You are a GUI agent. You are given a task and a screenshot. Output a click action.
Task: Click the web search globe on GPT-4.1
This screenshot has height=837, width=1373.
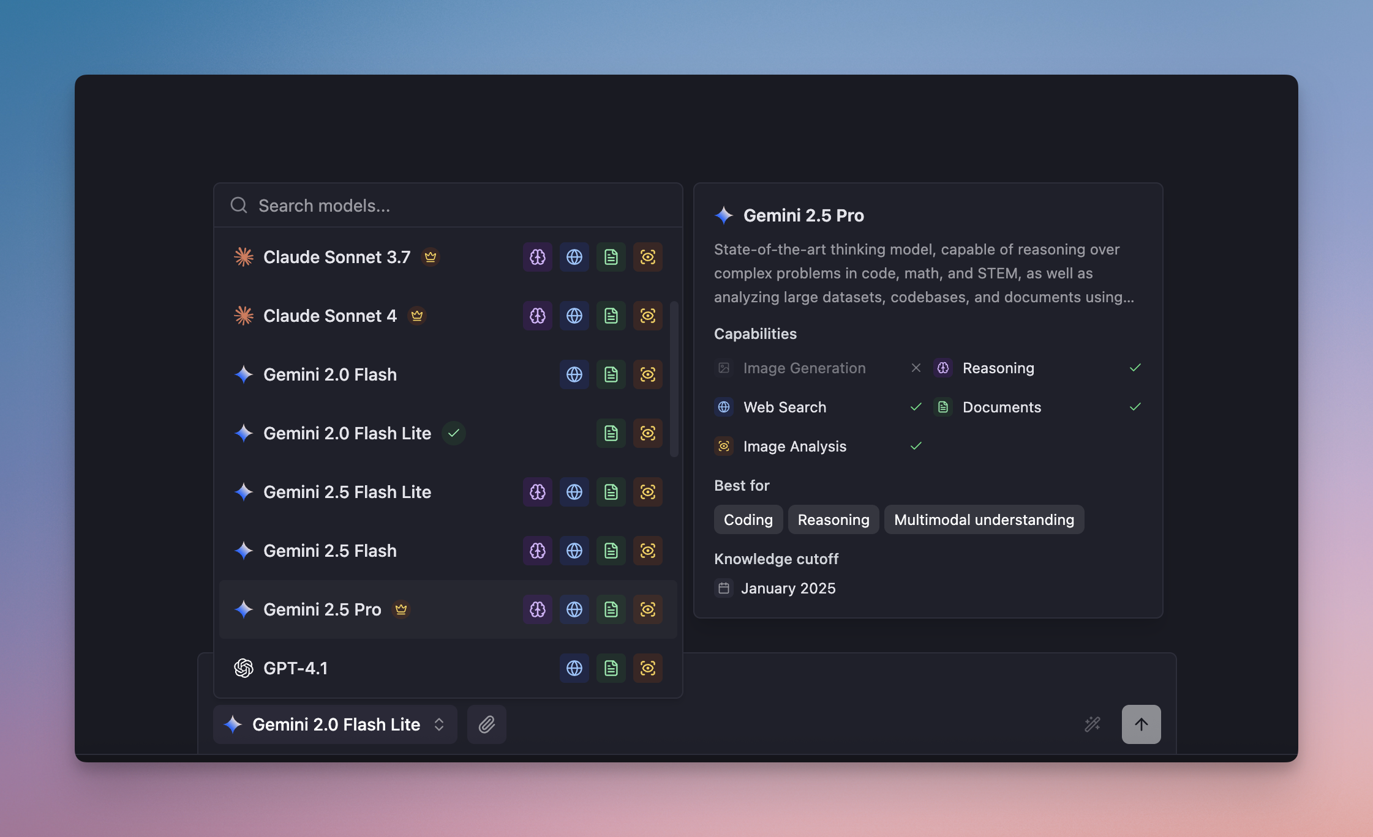[574, 668]
